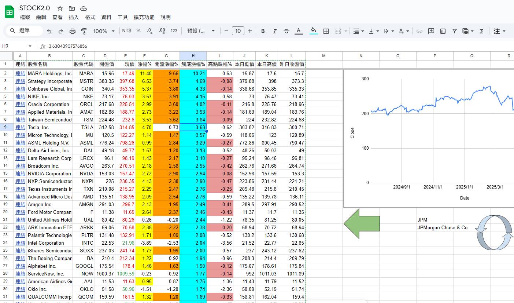Open the 編輯 menu

click(x=41, y=17)
